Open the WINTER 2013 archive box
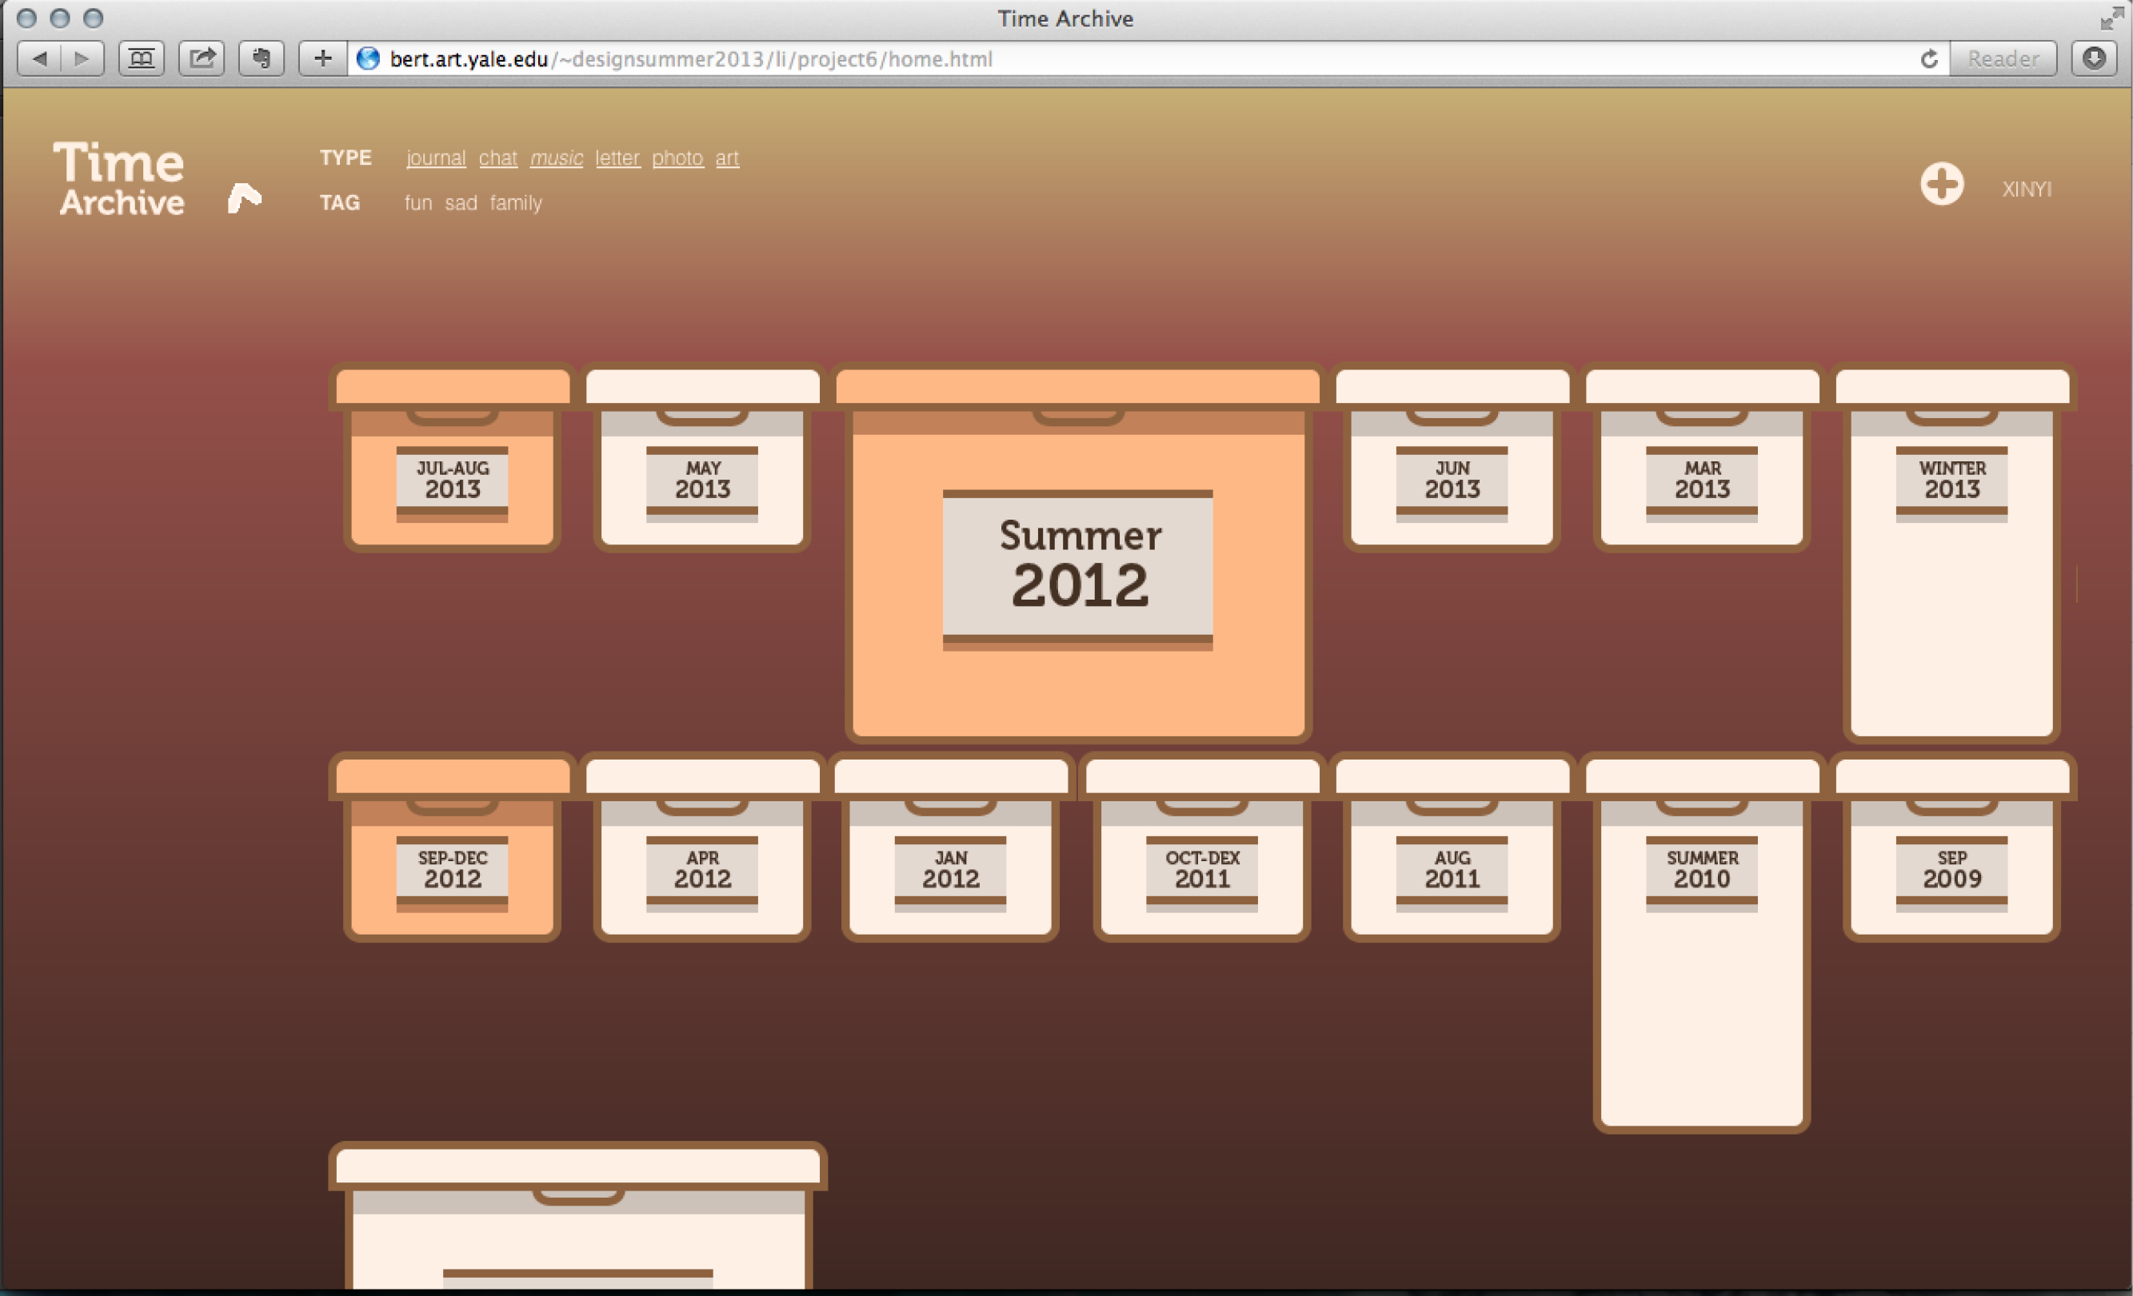This screenshot has height=1296, width=2133. (1951, 554)
